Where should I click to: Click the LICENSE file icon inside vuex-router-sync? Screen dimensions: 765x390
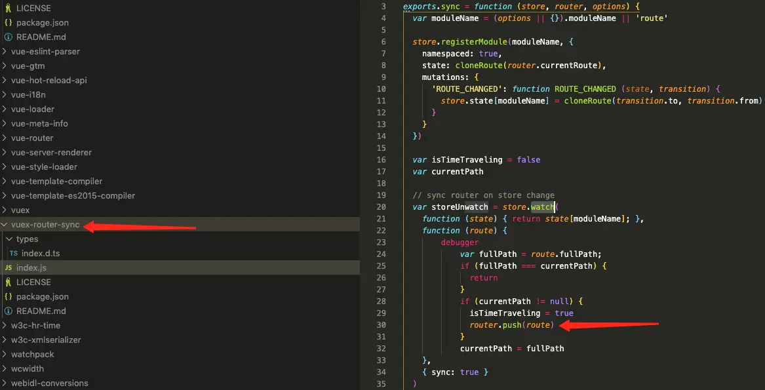tap(9, 282)
